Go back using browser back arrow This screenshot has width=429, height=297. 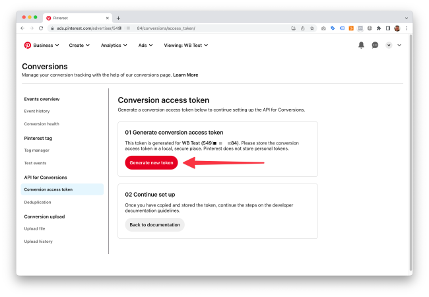click(x=22, y=28)
